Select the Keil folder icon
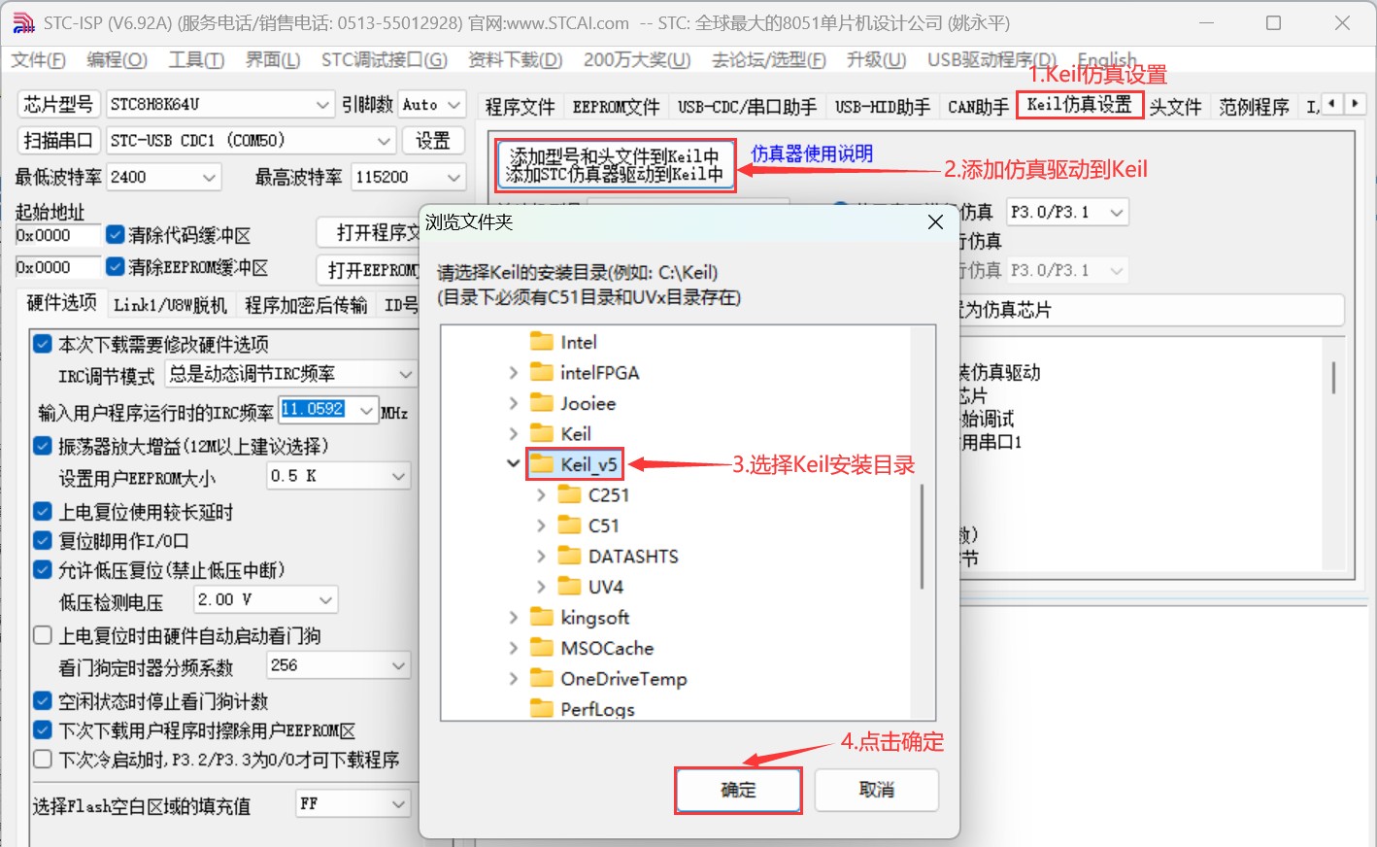This screenshot has width=1377, height=847. (542, 433)
